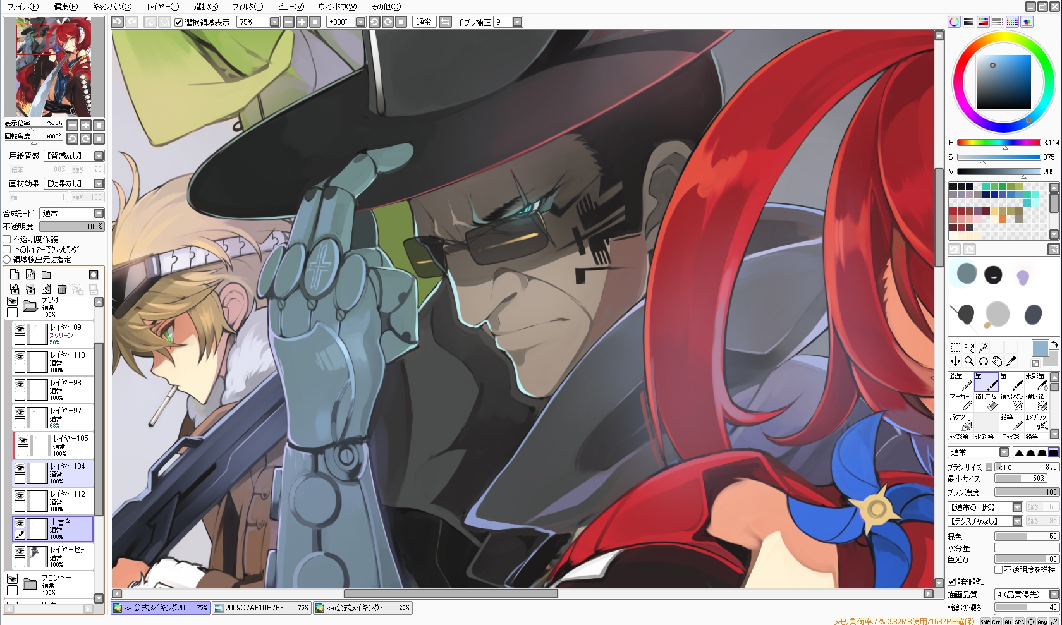Select the zoom magnifier tool
This screenshot has width=1062, height=625.
coord(970,361)
